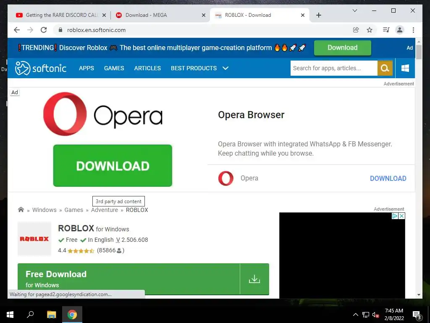The width and height of the screenshot is (430, 323).
Task: Go to home via breadcrumb house icon
Action: coord(21,209)
